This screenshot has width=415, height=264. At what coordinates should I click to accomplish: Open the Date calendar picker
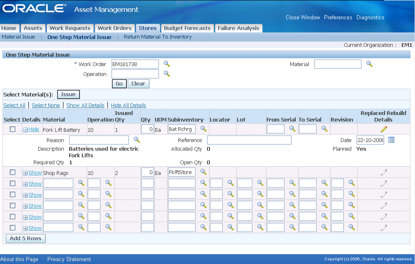391,140
